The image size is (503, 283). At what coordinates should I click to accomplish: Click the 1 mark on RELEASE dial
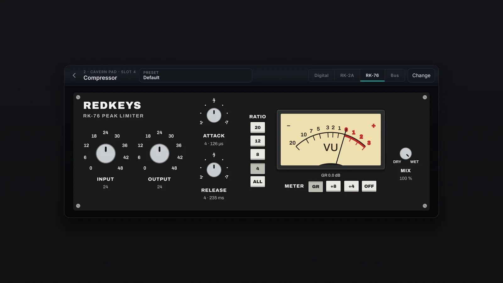[201, 177]
